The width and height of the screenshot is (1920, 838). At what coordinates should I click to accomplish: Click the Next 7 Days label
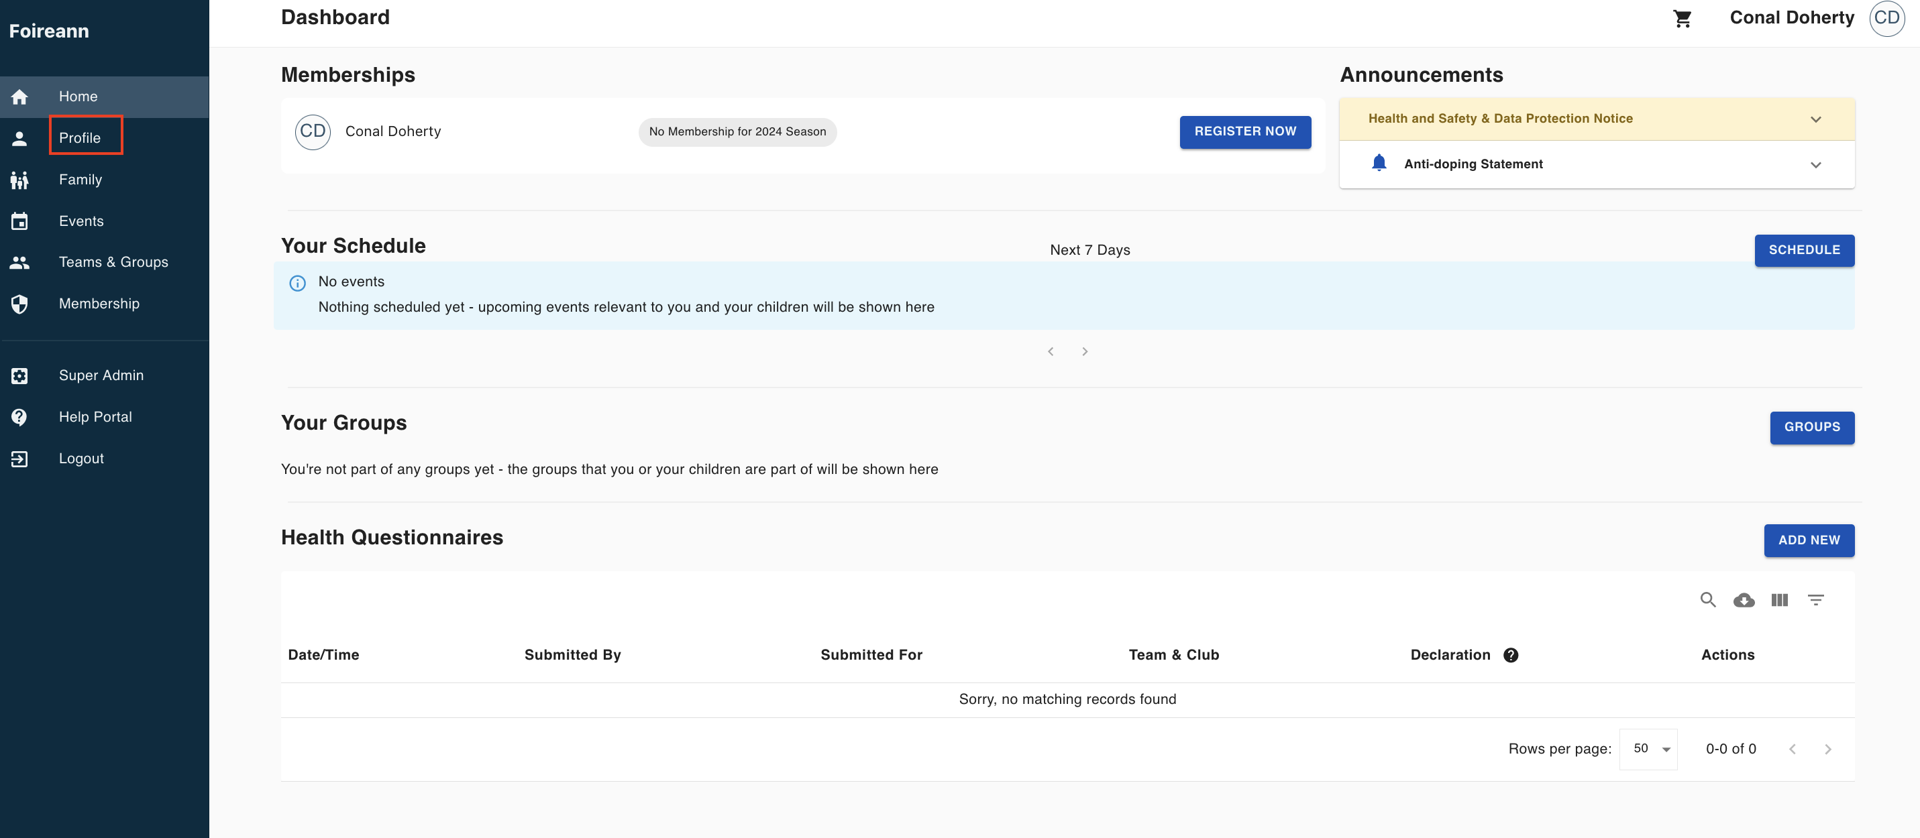pyautogui.click(x=1089, y=250)
